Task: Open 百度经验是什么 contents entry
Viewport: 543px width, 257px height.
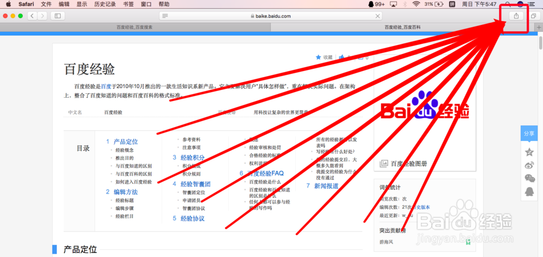Action: tap(265, 182)
